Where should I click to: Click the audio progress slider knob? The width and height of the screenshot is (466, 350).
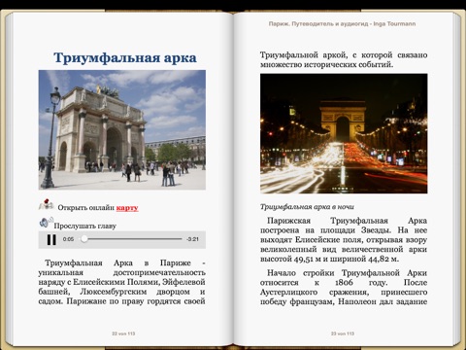pos(84,239)
